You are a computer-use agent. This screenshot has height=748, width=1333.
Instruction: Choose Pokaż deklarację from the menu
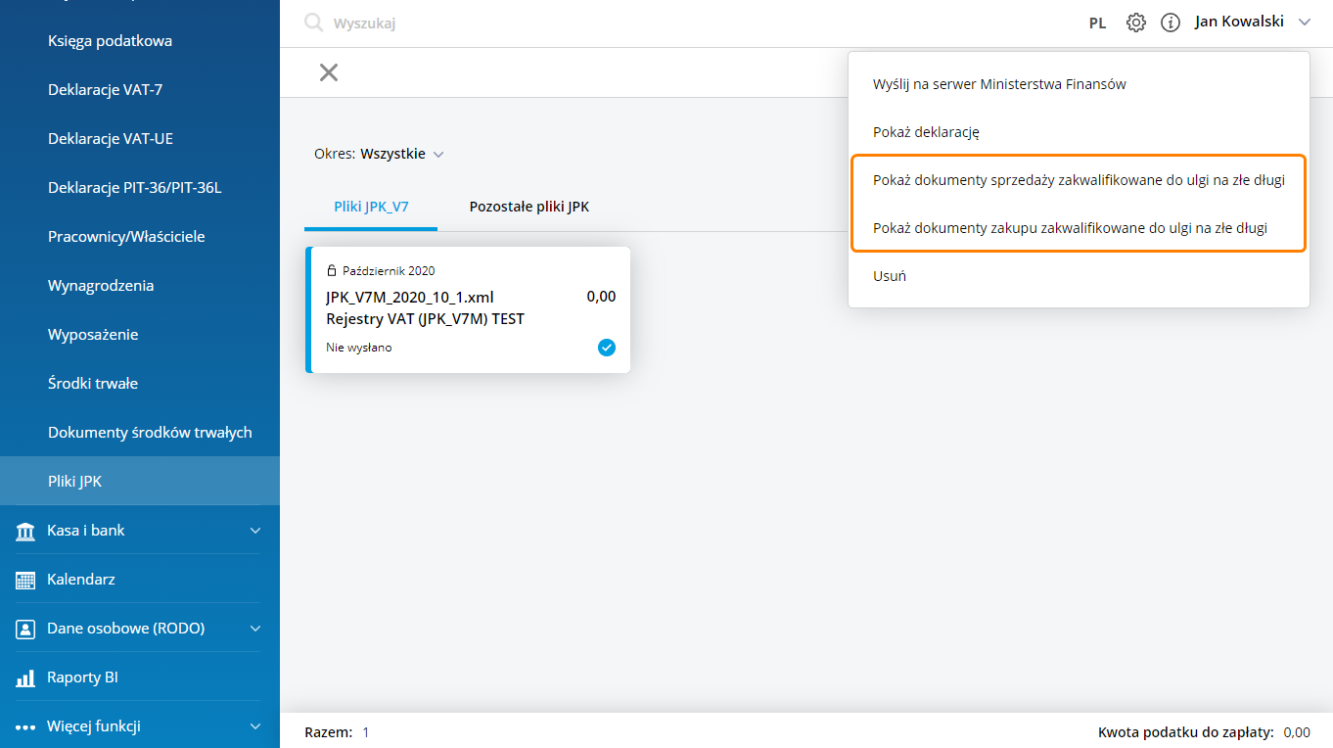click(926, 131)
